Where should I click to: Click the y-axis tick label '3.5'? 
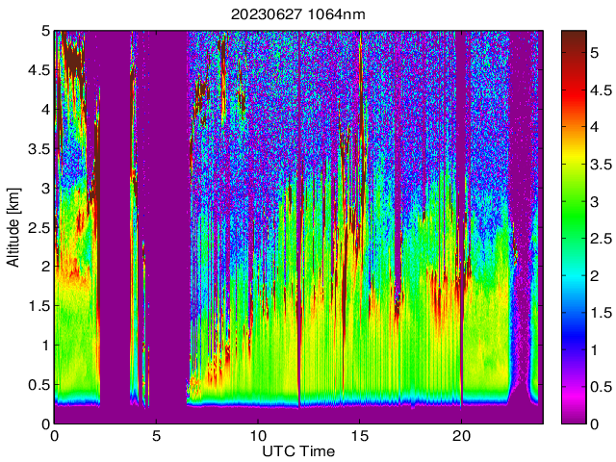(39, 149)
